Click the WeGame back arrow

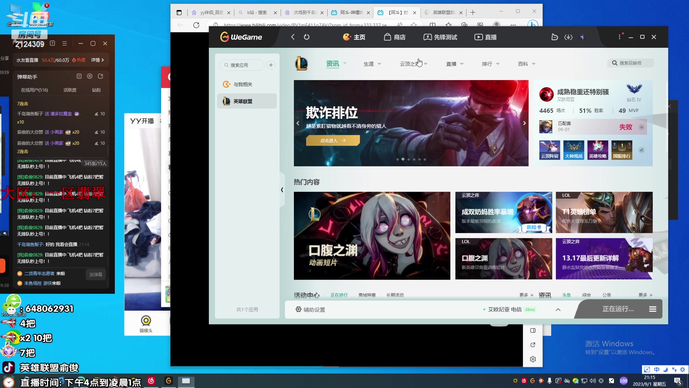(293, 37)
